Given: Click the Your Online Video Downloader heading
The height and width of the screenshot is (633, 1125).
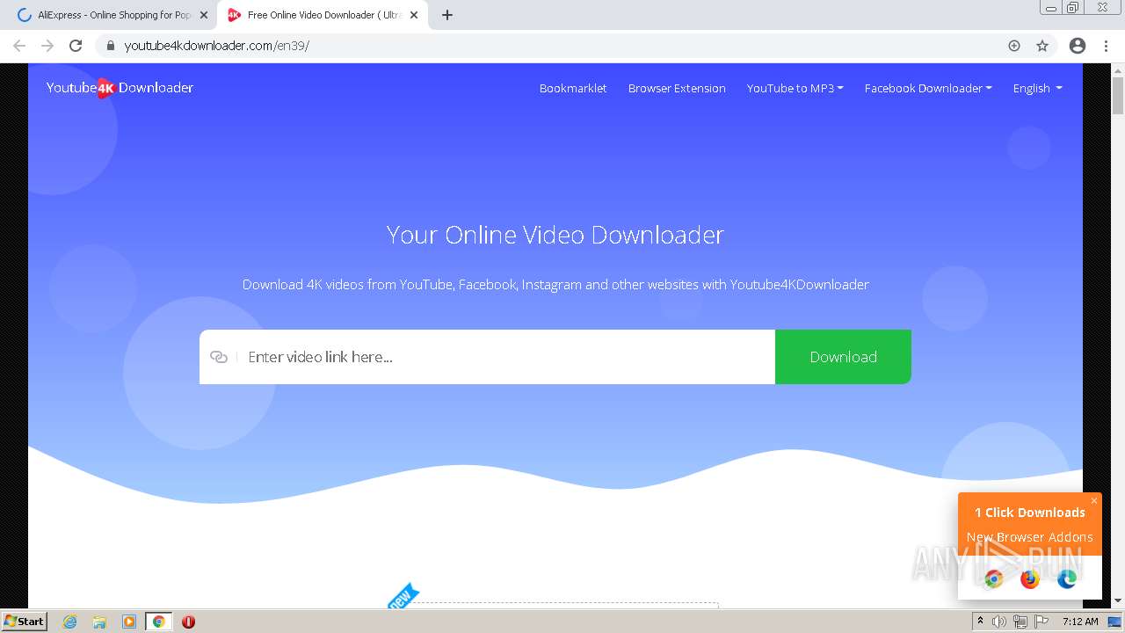Looking at the screenshot, I should click(555, 235).
